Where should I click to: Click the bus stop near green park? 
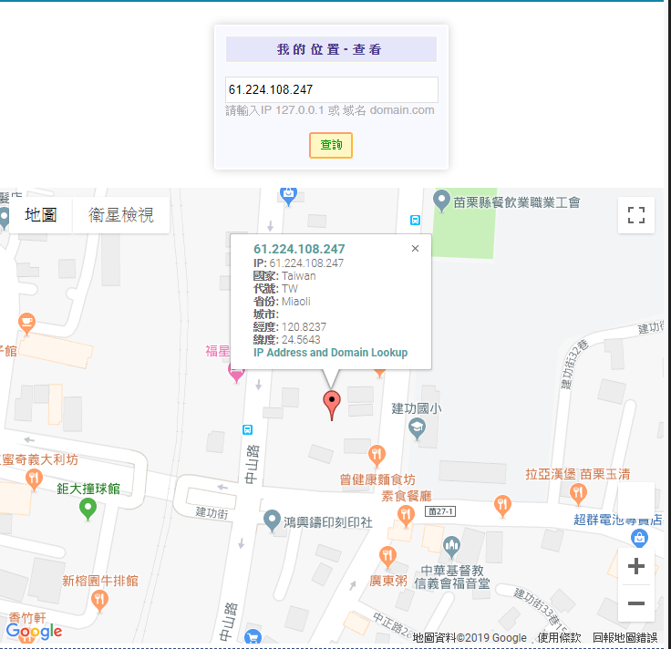415,220
